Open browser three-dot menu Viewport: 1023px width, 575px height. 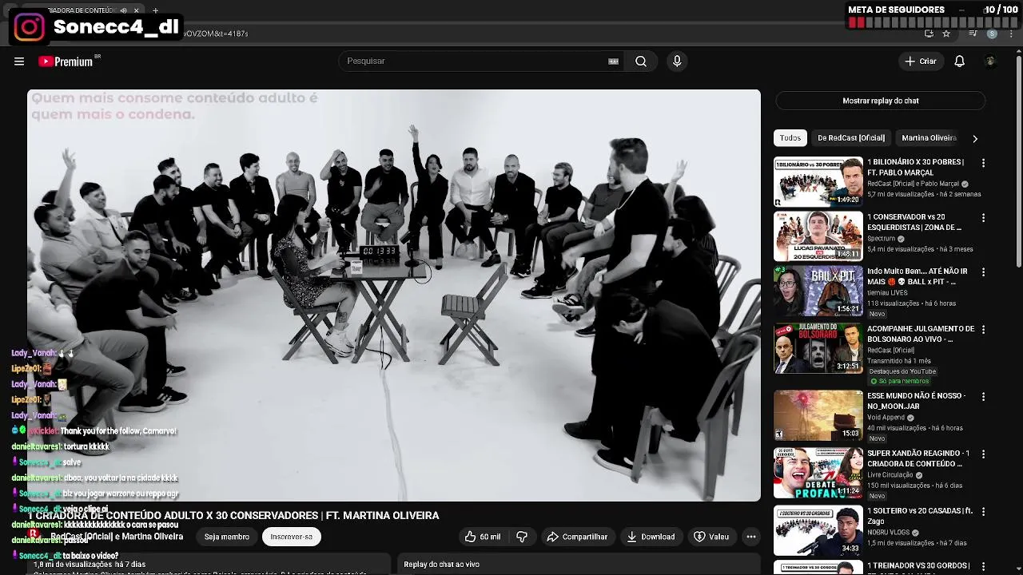(x=1011, y=34)
